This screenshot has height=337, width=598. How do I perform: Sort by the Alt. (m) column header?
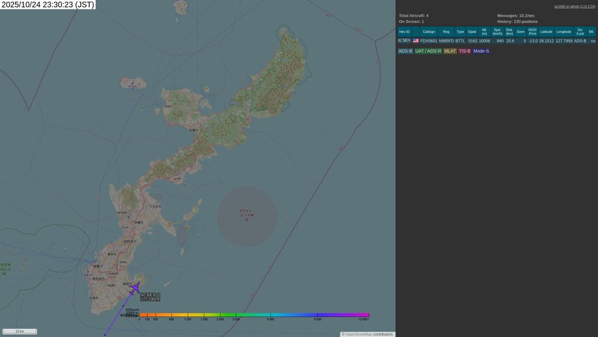pyautogui.click(x=484, y=32)
